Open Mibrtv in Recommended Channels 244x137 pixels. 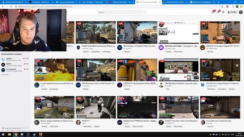point(15,64)
